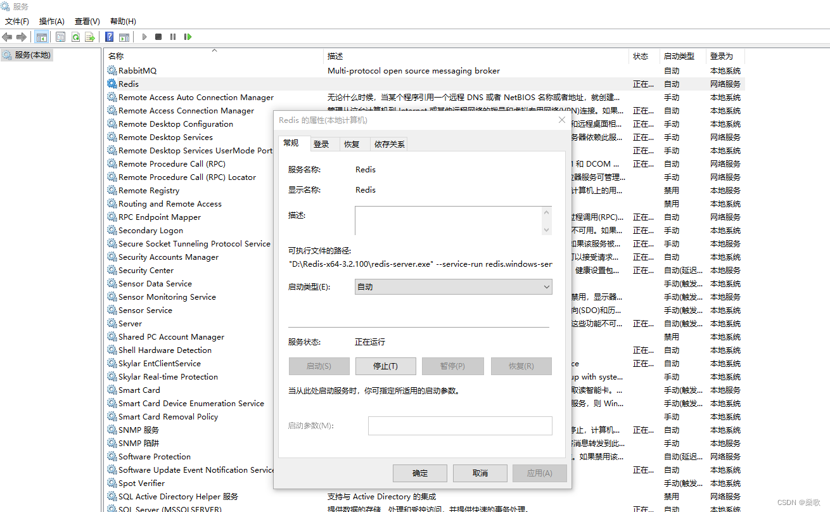Viewport: 830px width, 512px height.
Task: Sort by the 描述 column header
Action: click(x=476, y=56)
